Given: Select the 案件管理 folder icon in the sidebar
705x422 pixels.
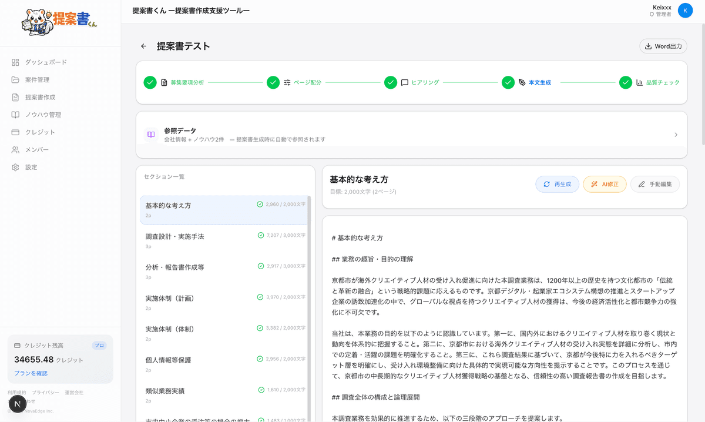Looking at the screenshot, I should pyautogui.click(x=16, y=79).
